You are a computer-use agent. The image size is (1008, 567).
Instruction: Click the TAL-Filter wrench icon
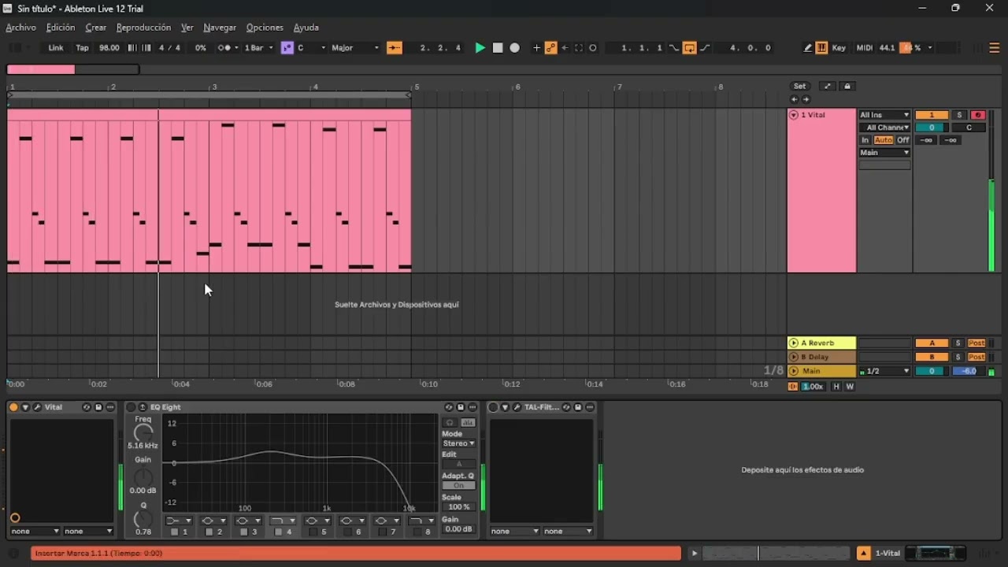tap(517, 407)
